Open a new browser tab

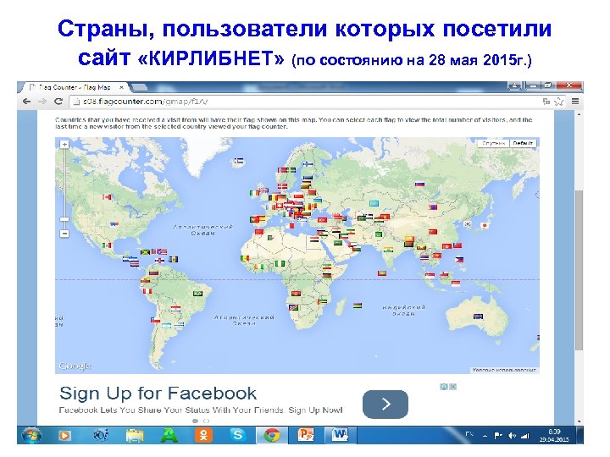pos(139,87)
